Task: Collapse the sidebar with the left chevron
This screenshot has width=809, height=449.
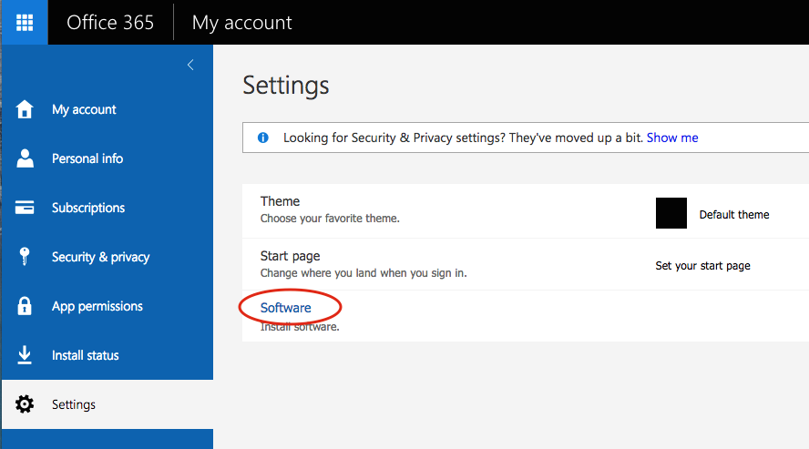Action: (190, 65)
